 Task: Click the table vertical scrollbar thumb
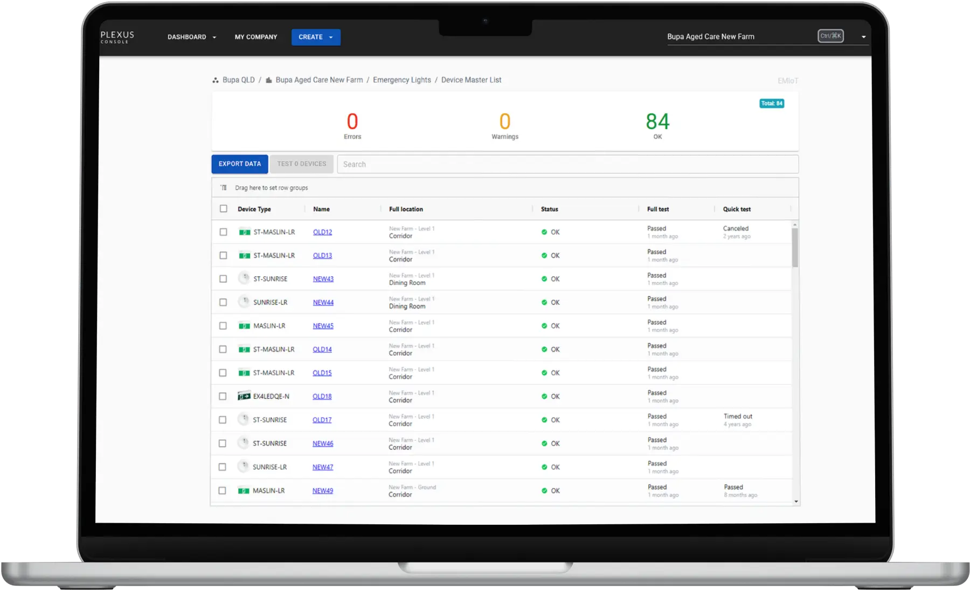795,247
